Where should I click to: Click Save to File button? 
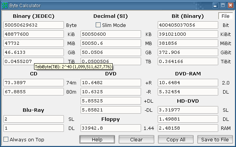[x=215, y=139]
